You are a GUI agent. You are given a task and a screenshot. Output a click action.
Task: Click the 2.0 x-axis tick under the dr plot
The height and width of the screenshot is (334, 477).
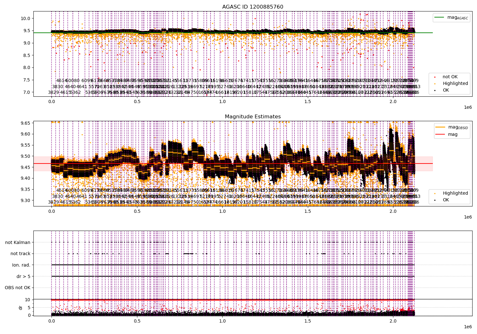pyautogui.click(x=393, y=321)
